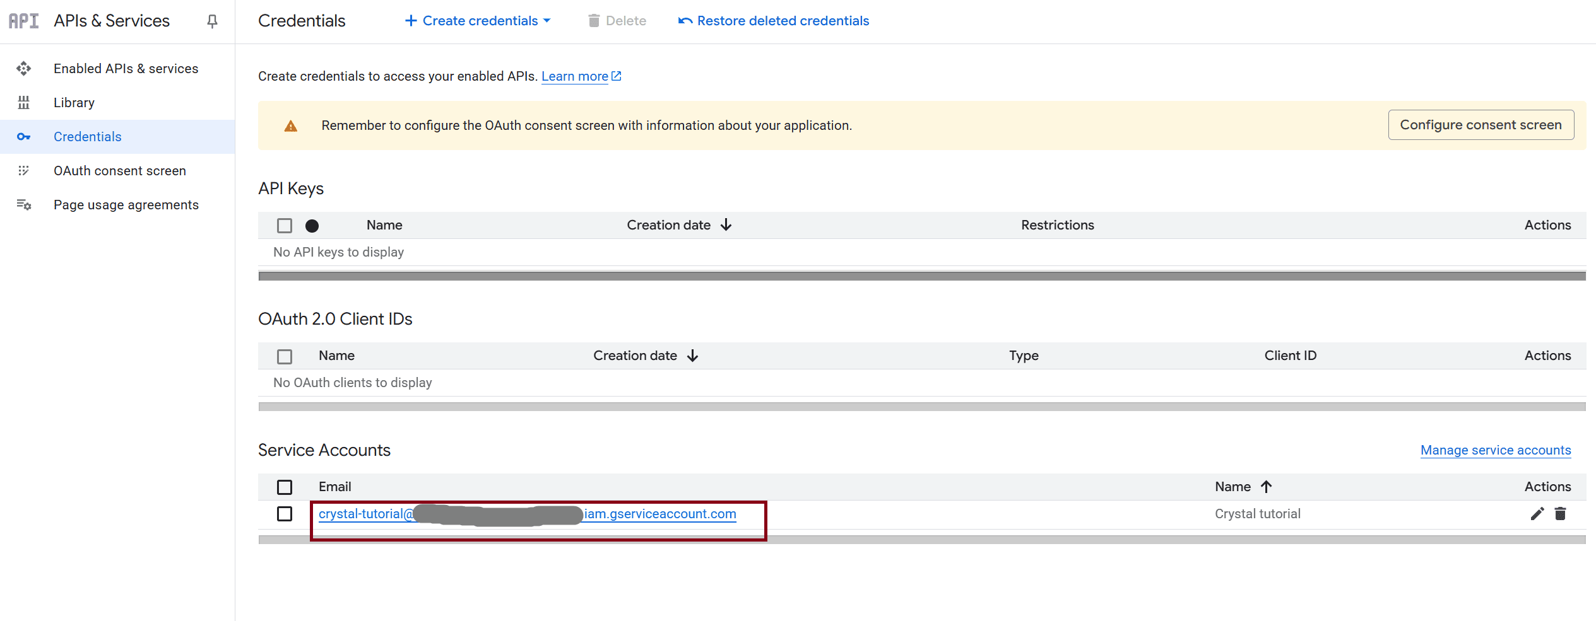Click the warning triangle icon
Image resolution: width=1596 pixels, height=621 pixels.
coord(291,126)
